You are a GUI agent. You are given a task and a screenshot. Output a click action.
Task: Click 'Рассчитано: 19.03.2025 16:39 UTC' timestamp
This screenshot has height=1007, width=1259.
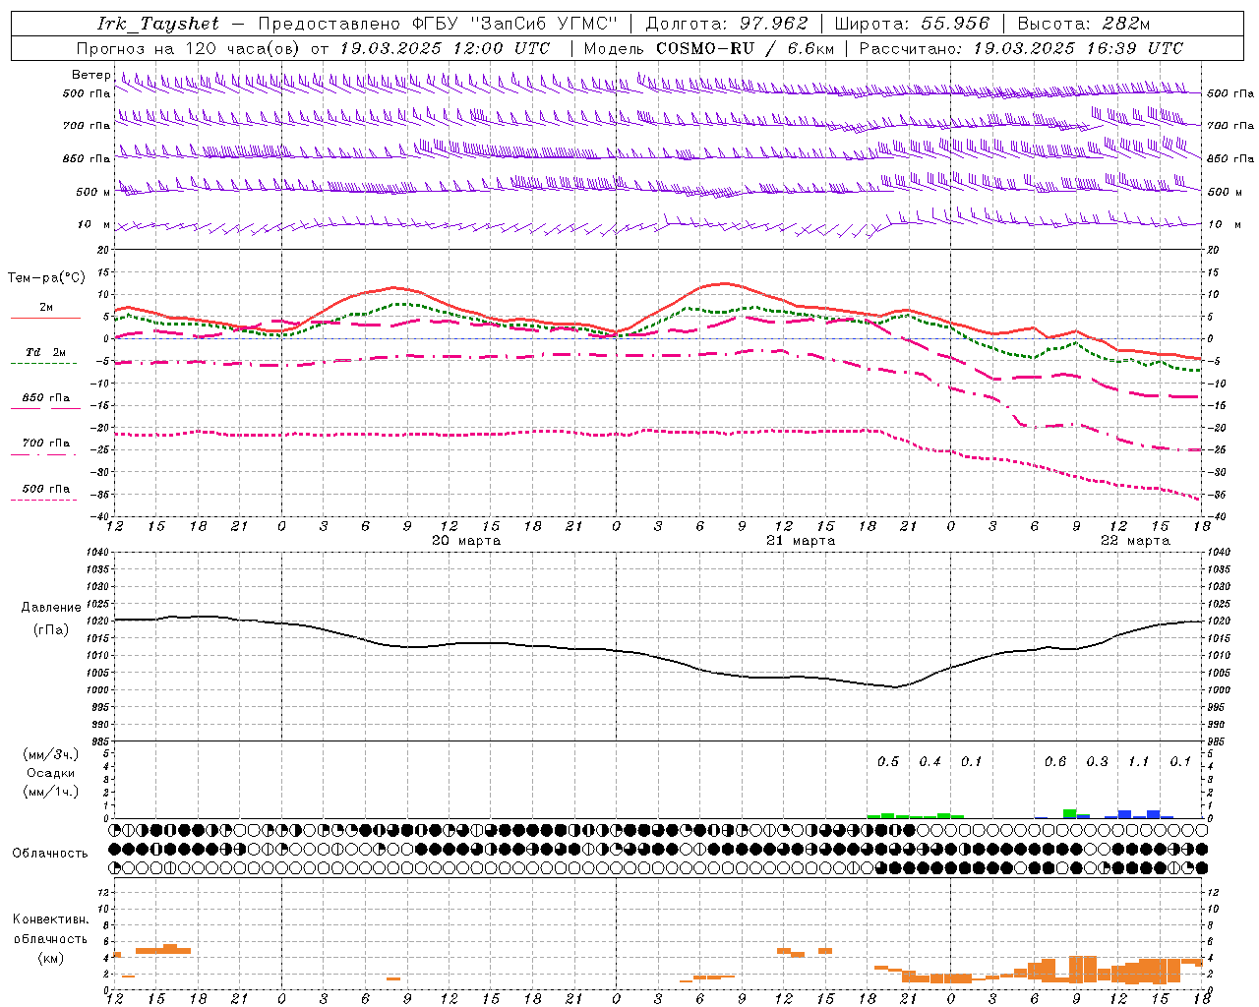[x=1021, y=48]
